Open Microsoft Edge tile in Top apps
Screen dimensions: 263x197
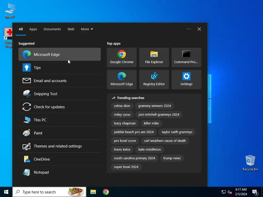[x=121, y=80]
